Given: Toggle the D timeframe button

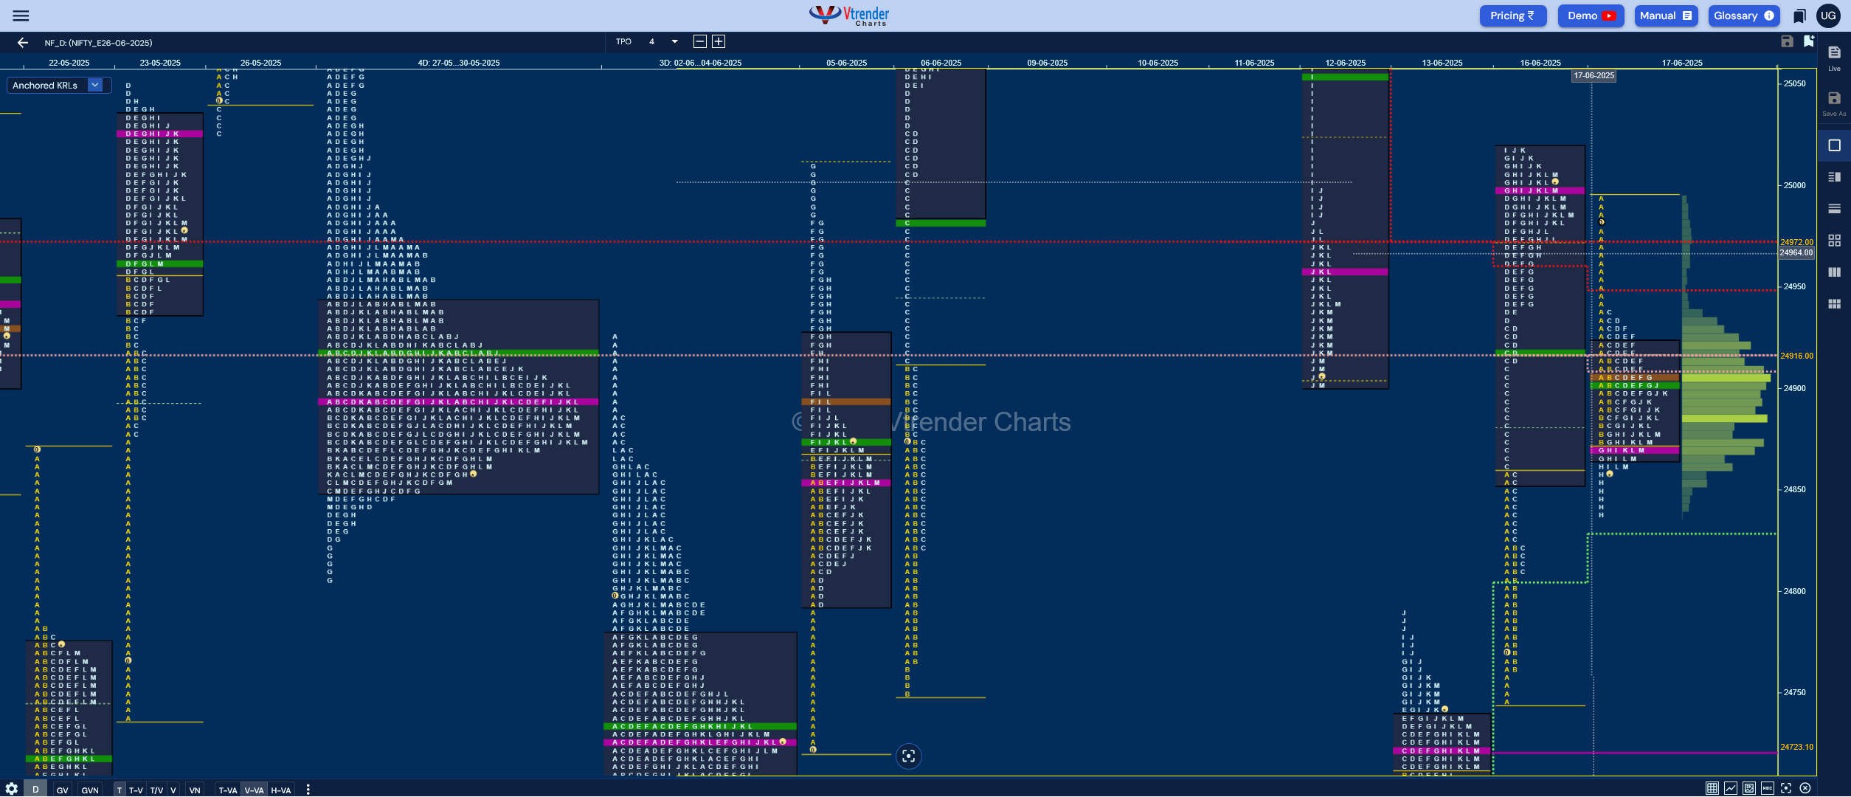Looking at the screenshot, I should 35,790.
